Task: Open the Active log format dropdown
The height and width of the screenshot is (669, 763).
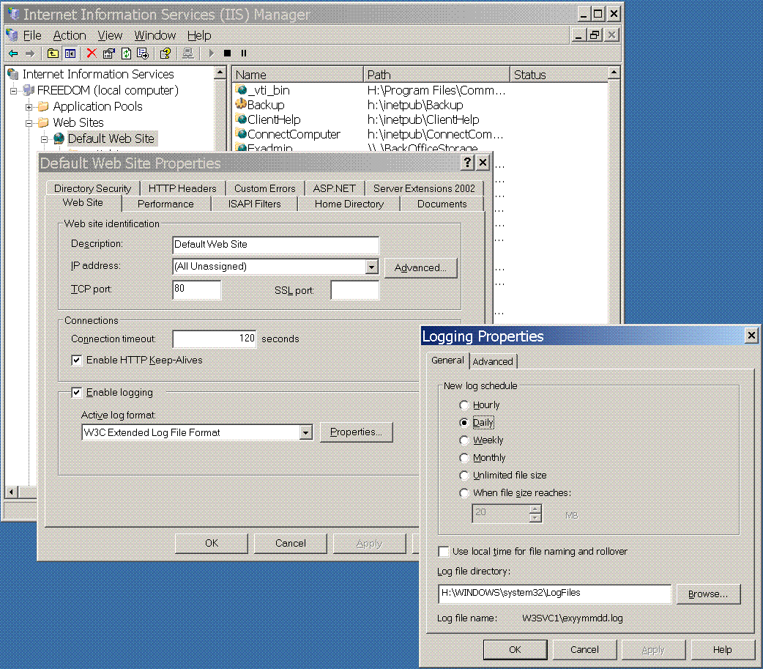Action: (305, 432)
